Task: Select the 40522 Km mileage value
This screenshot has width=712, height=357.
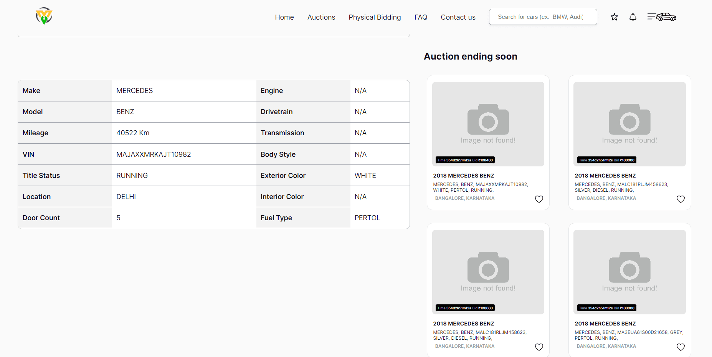Action: coord(133,133)
